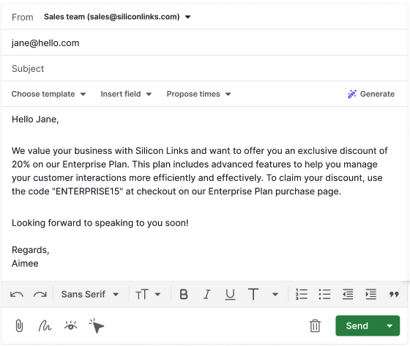Insert numbered list
Screen dimensions: 410x346
pos(302,294)
